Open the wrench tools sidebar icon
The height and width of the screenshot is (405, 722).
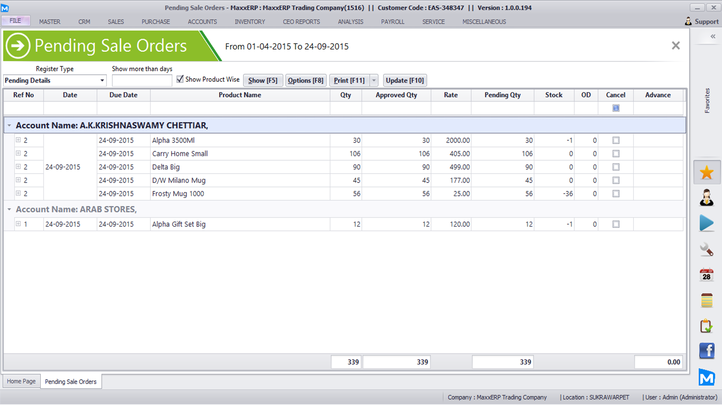pyautogui.click(x=707, y=249)
